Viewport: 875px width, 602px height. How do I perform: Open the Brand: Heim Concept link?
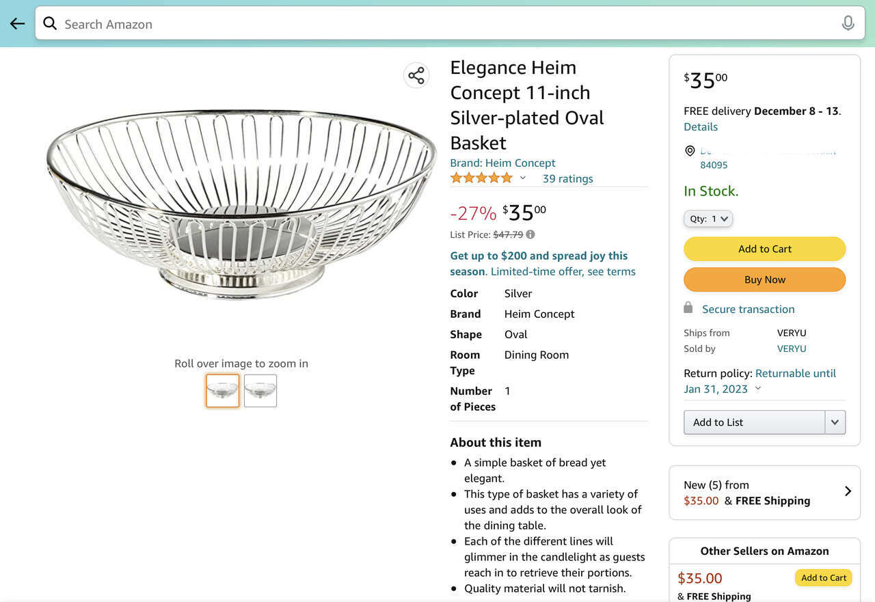tap(502, 163)
